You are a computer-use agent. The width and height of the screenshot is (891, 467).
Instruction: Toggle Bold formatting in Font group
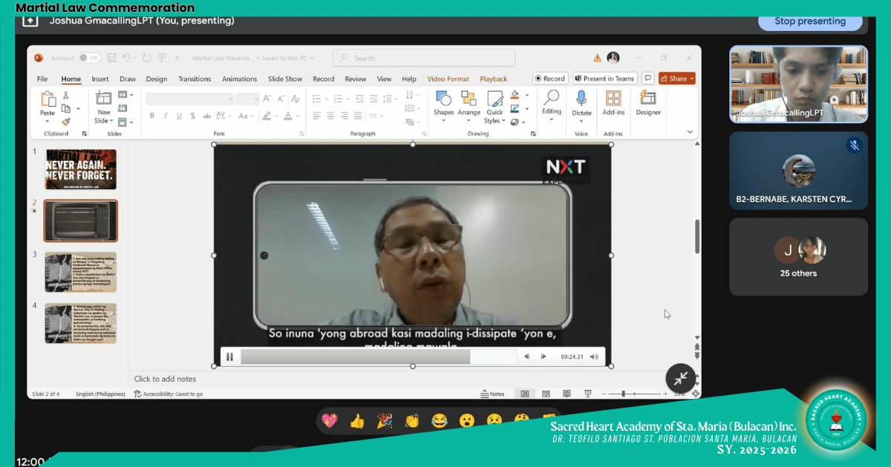pos(152,116)
